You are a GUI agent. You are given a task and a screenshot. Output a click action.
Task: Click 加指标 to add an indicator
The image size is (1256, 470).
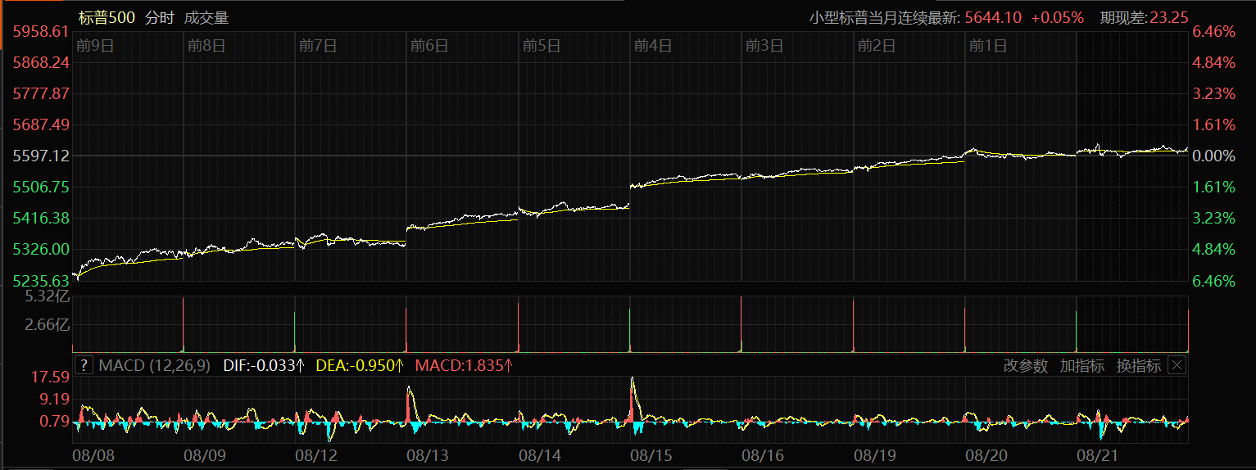tap(1081, 366)
